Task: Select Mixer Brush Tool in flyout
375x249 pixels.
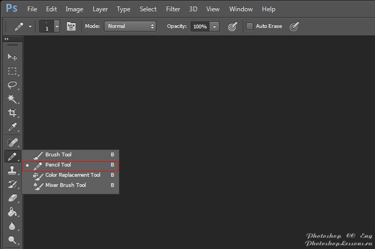Action: tap(65, 185)
